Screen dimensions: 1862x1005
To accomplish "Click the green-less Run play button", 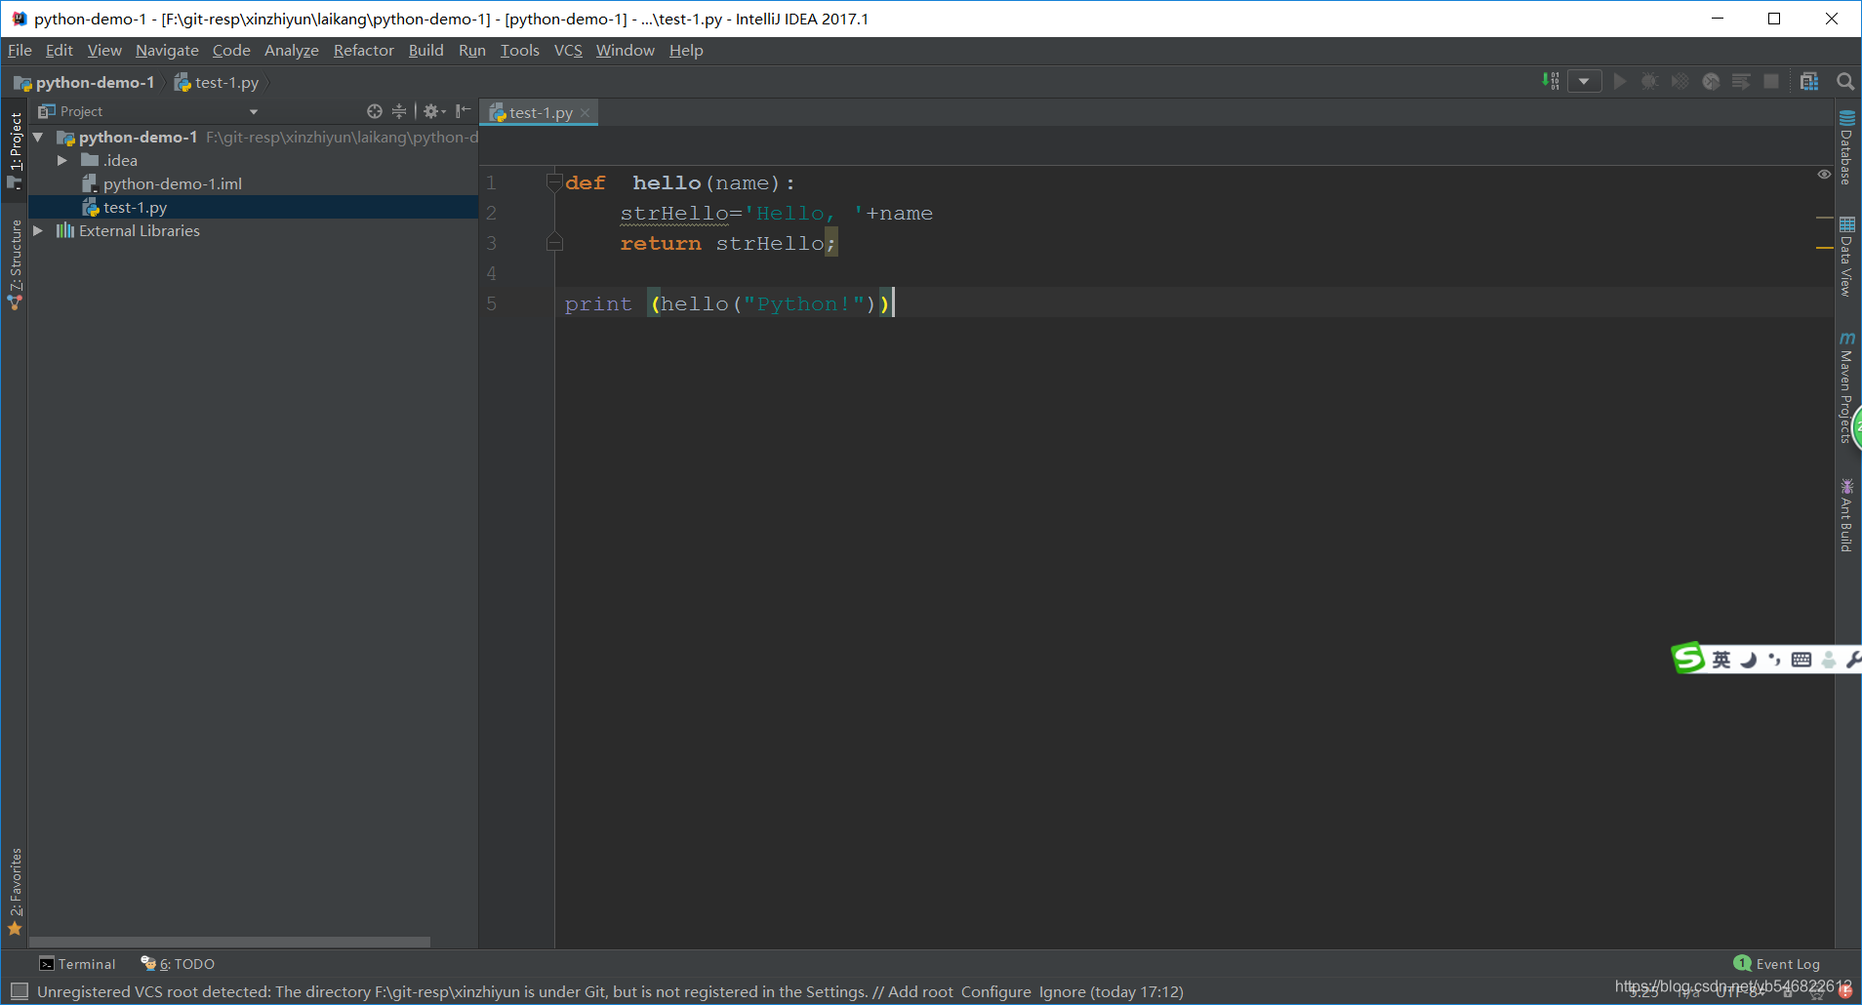I will tap(1620, 81).
